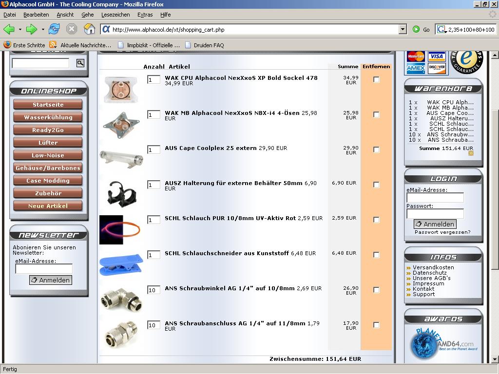Click Anmelden in the Login box

(x=435, y=224)
